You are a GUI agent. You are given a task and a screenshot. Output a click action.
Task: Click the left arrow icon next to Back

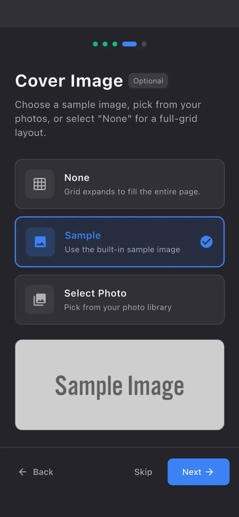23,472
